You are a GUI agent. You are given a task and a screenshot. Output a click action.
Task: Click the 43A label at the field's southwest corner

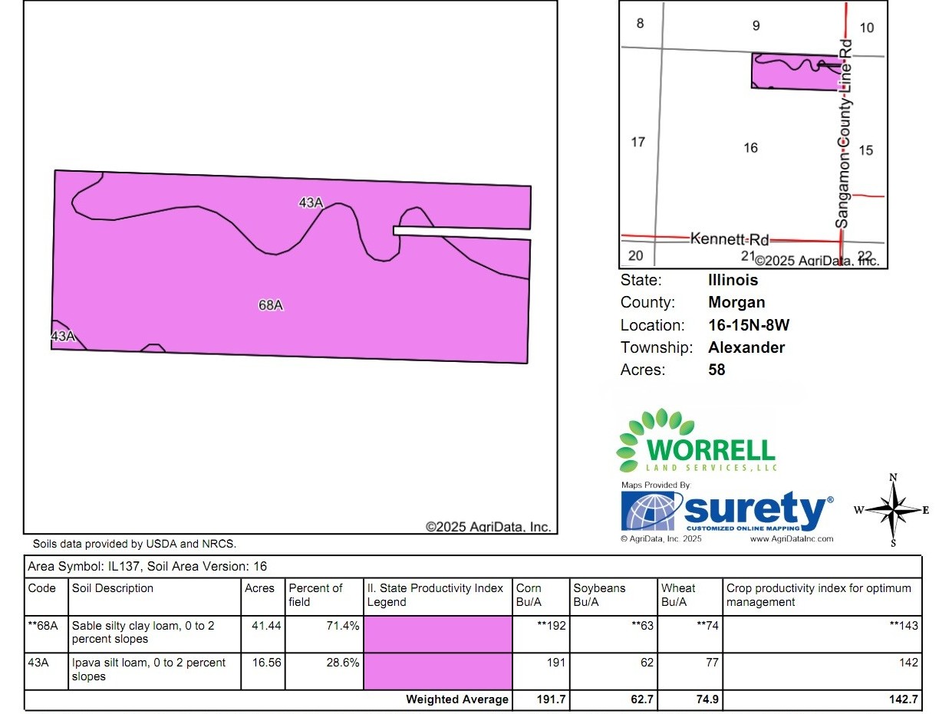[63, 336]
